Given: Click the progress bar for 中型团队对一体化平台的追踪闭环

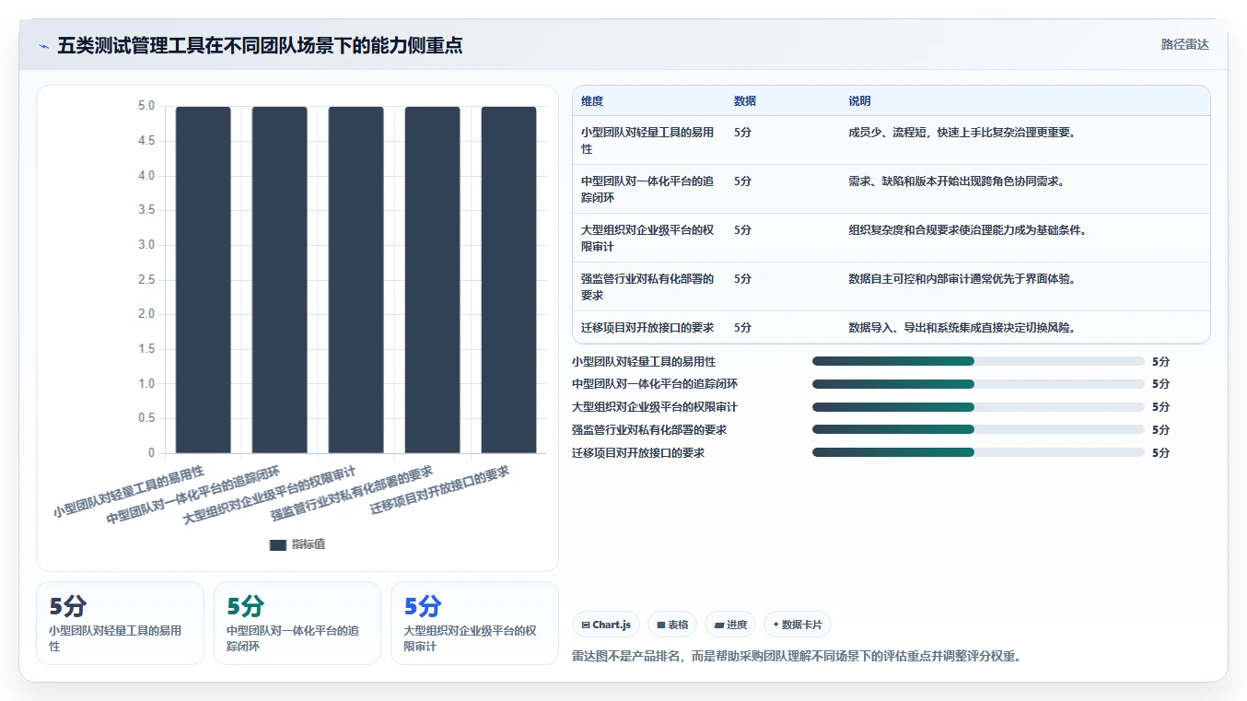Looking at the screenshot, I should (978, 384).
